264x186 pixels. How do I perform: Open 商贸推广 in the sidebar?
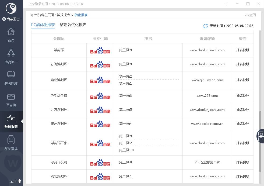(x=11, y=57)
